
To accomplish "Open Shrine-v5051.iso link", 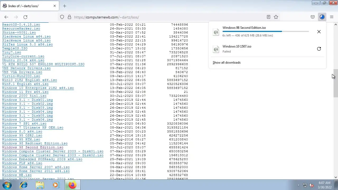I will tap(19, 32).
